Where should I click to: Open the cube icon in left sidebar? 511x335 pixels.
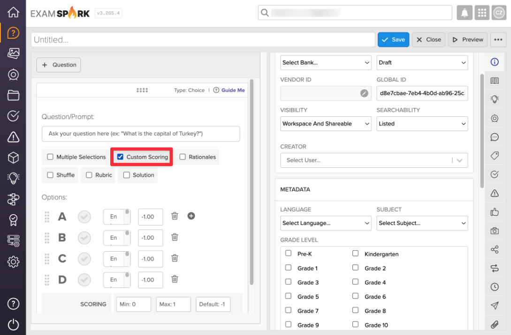(13, 158)
